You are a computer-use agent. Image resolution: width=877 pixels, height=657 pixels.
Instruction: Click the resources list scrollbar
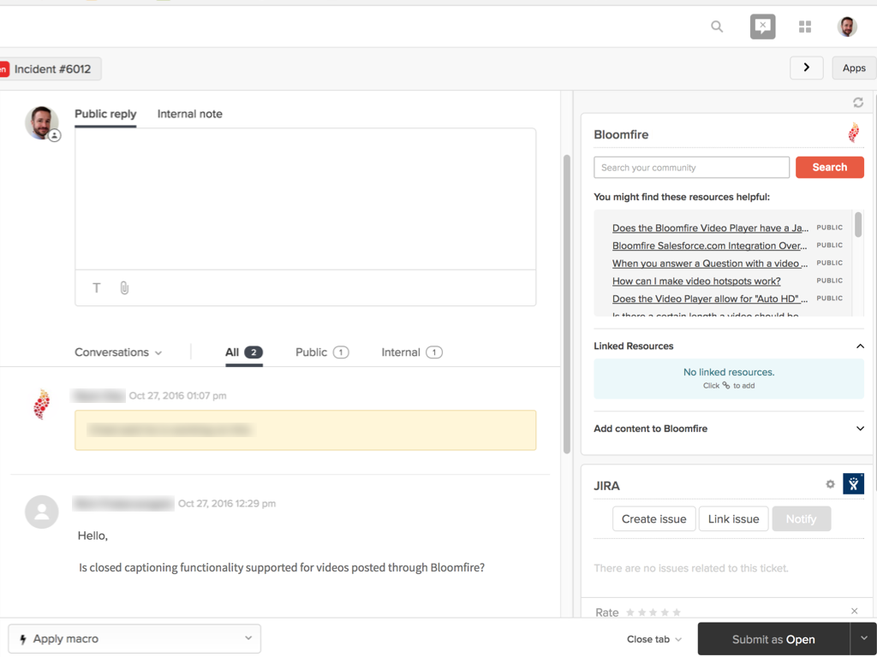tap(858, 225)
